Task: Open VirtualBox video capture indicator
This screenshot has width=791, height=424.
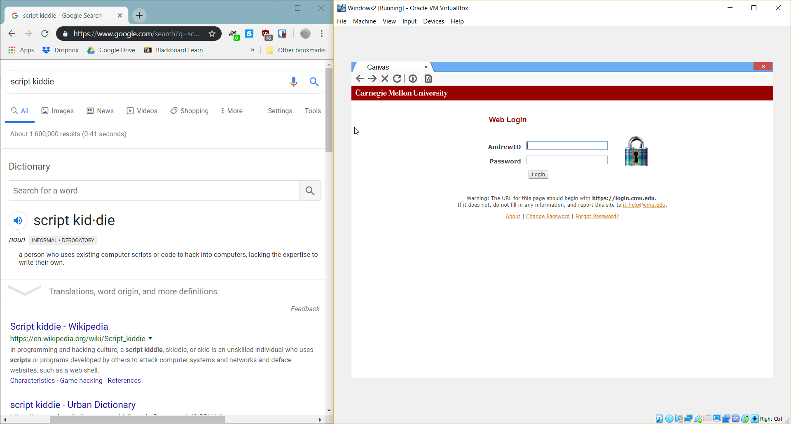Action: (726, 419)
